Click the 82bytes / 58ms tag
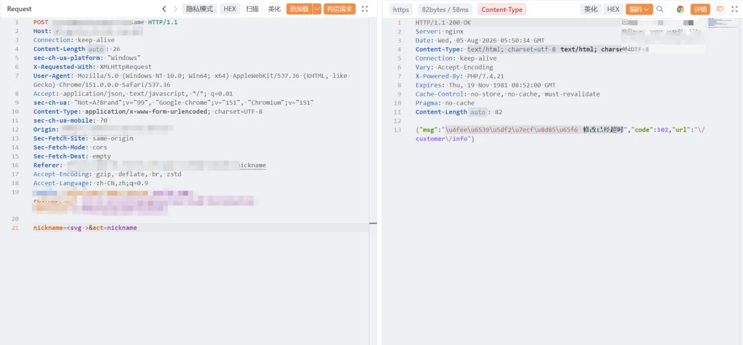 click(445, 10)
